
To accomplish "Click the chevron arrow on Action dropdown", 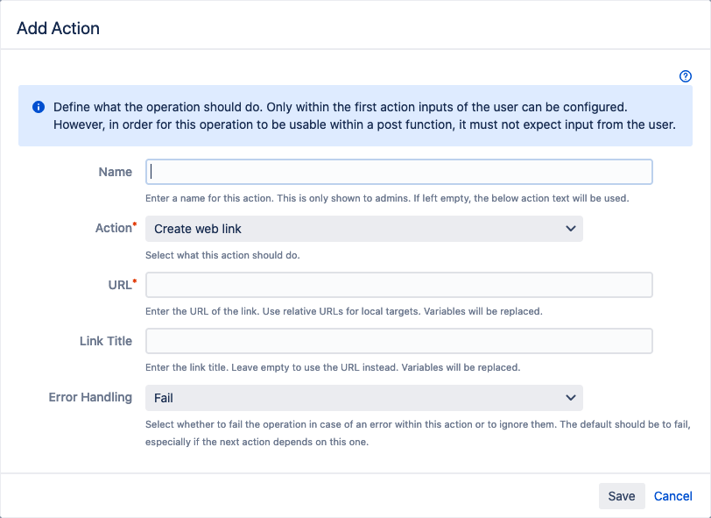I will point(571,229).
